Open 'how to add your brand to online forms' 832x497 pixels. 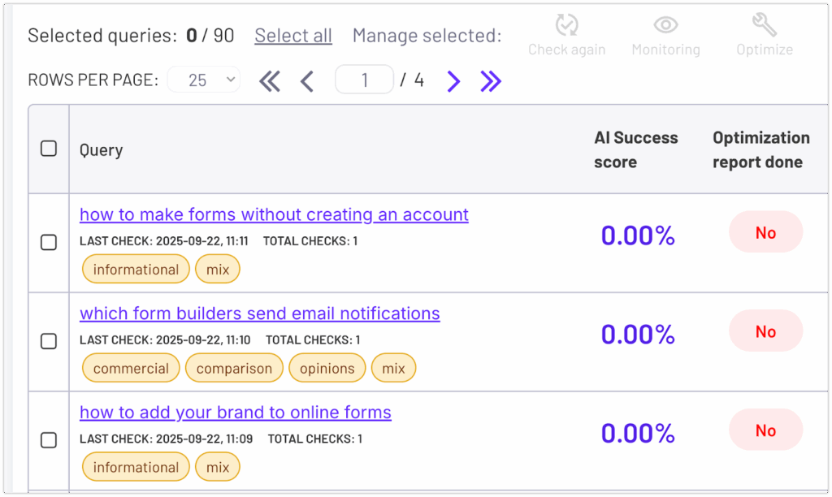(x=236, y=413)
